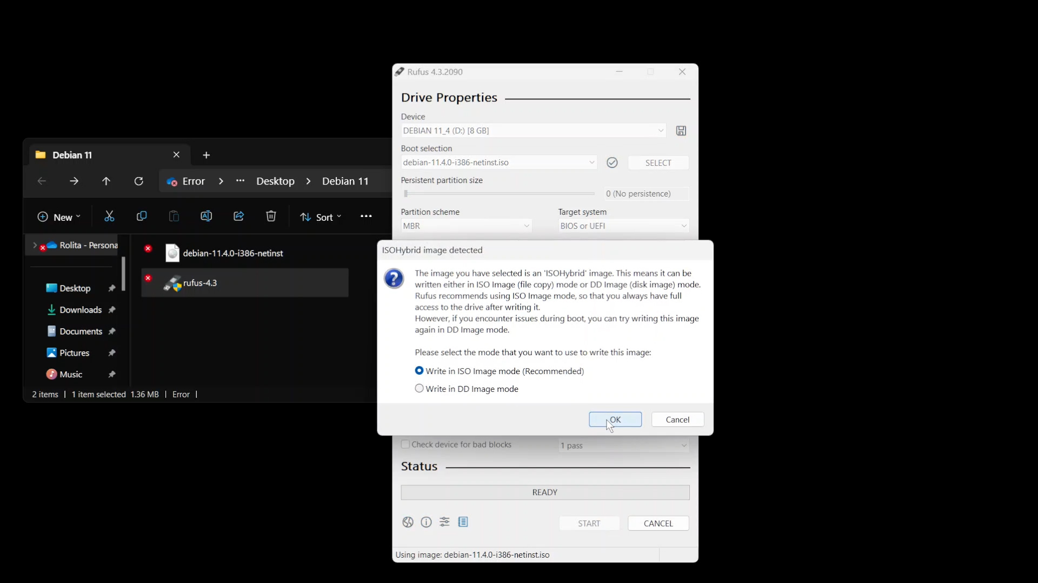The image size is (1038, 583).
Task: Open Music in Explorer sidebar
Action: pyautogui.click(x=71, y=375)
